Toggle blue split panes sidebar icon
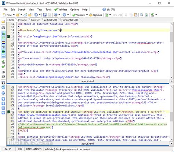Viewport: 174px width, 152px height. coord(3,56)
